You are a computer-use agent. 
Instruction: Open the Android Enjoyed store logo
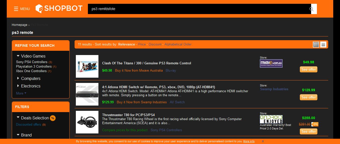pyautogui.click(x=271, y=119)
